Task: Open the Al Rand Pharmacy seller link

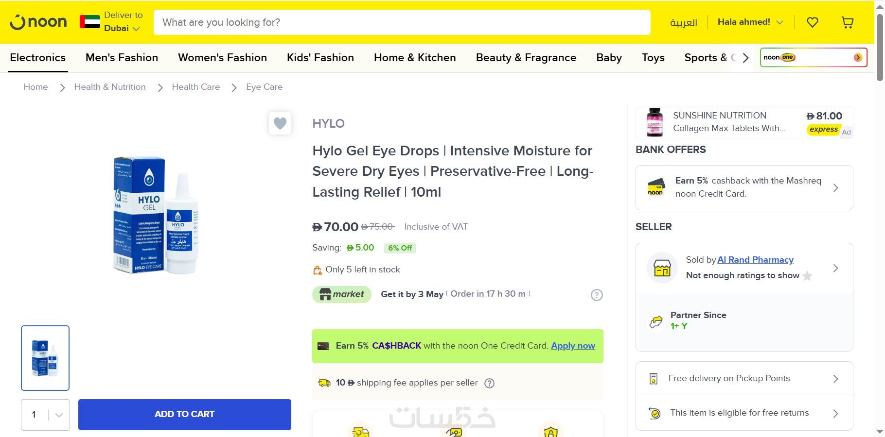Action: point(755,260)
